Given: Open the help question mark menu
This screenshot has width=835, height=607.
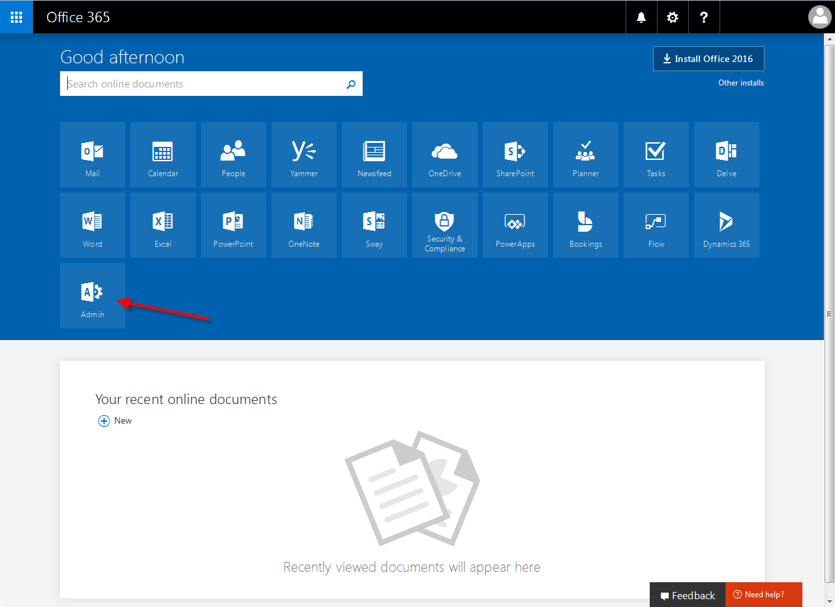Looking at the screenshot, I should point(704,17).
